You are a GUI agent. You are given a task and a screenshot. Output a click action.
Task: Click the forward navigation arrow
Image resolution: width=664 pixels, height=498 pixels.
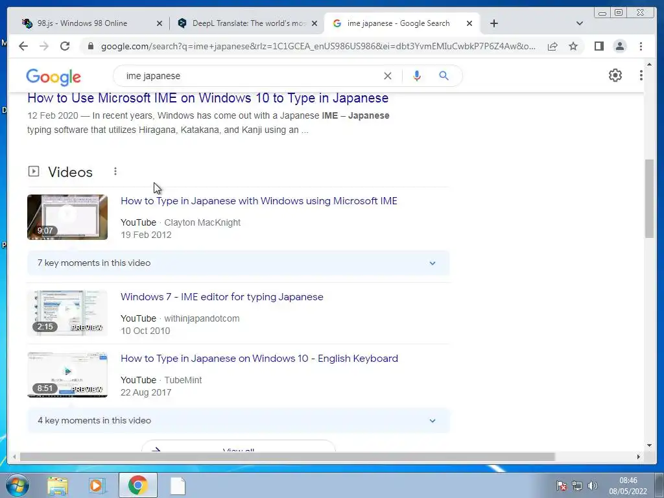[44, 46]
